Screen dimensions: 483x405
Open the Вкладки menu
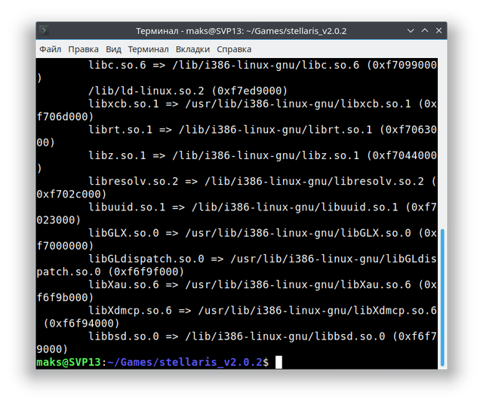(x=192, y=49)
